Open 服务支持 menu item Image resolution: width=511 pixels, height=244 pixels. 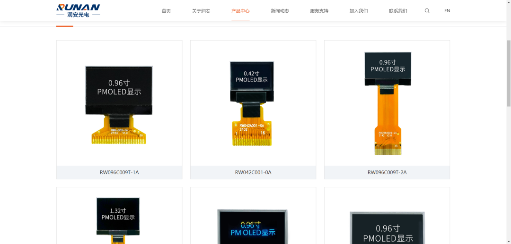pos(319,11)
